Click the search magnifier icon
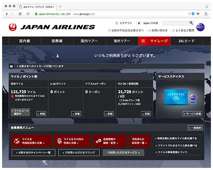 coord(191,23)
